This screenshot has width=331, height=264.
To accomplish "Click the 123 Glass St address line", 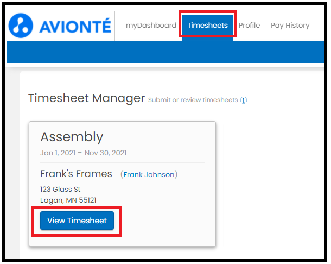I will [60, 189].
